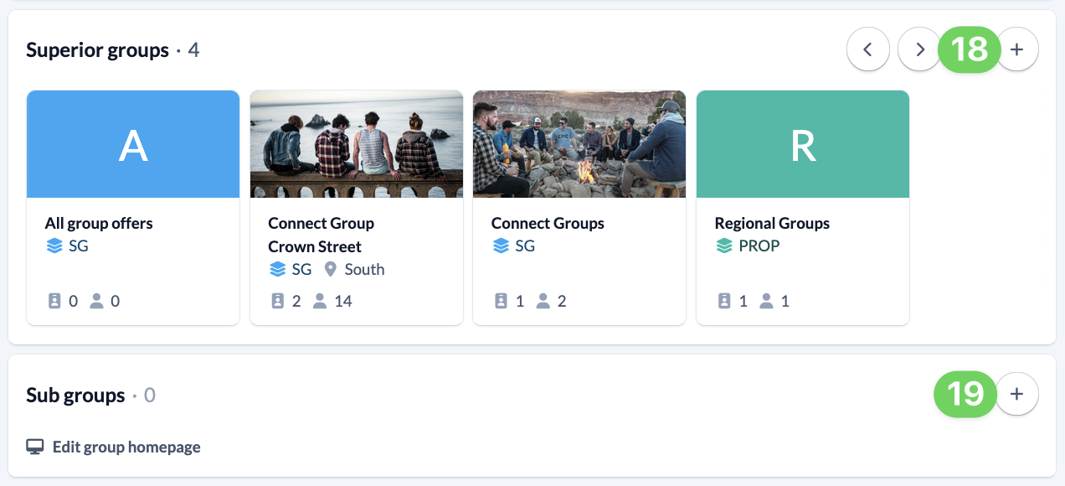
Task: Click the campfire group photo thumbnail
Action: [579, 144]
